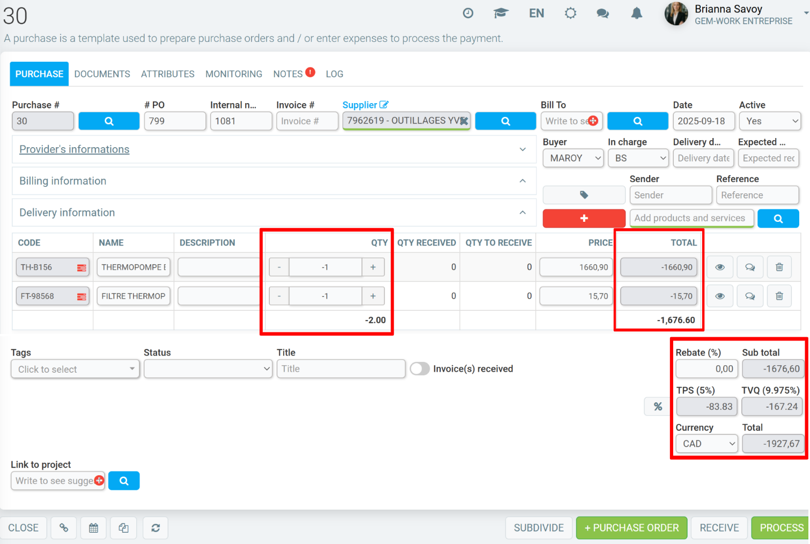Switch to the MONITORING tab

(x=234, y=74)
